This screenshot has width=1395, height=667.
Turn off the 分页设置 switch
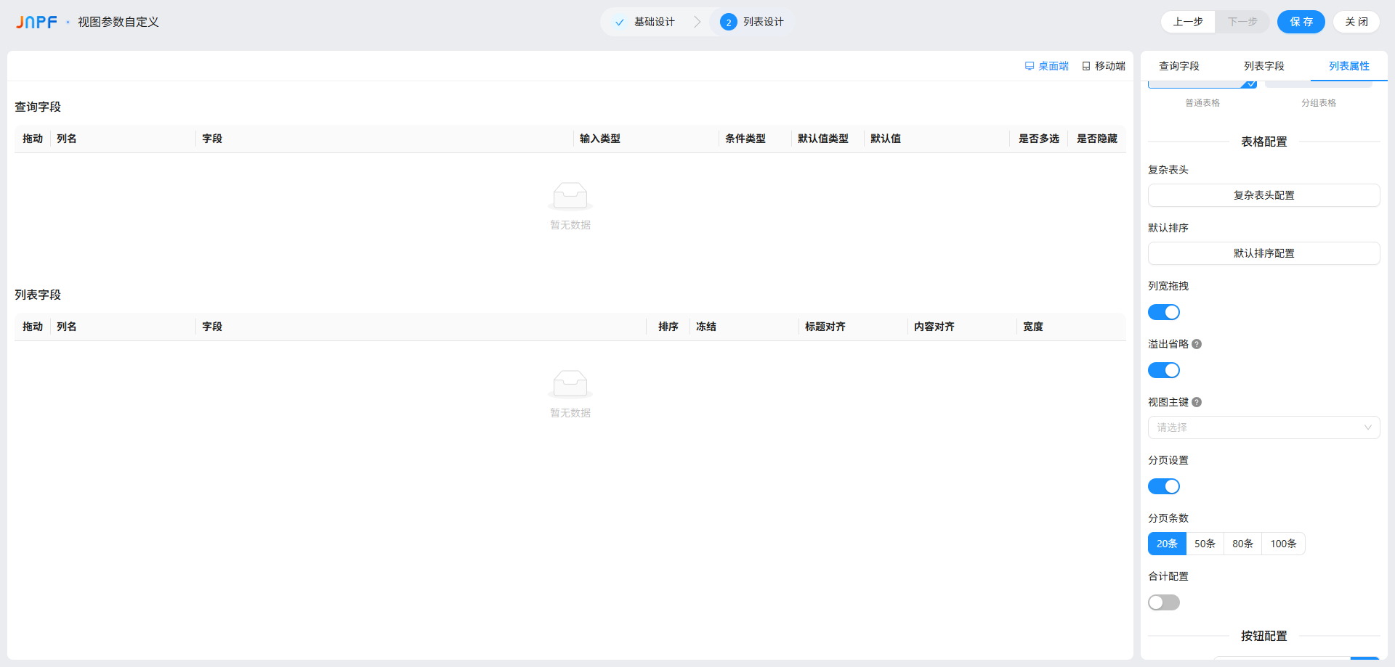[x=1163, y=486]
